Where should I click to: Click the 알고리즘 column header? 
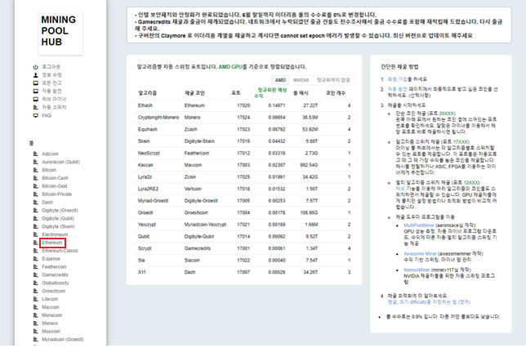coord(147,93)
